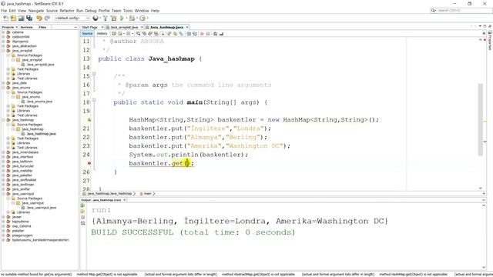Select the Source editor view button
Viewport: 493px width, 277px height.
pyautogui.click(x=87, y=34)
